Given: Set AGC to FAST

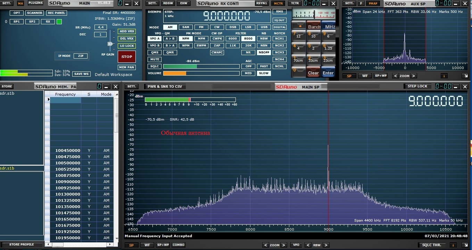Looking at the screenshot, I should 264,66.
